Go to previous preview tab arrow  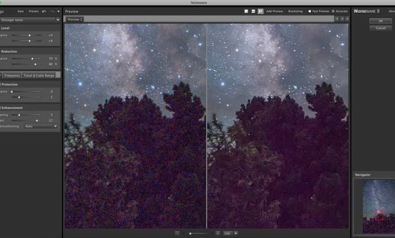[x=337, y=19]
